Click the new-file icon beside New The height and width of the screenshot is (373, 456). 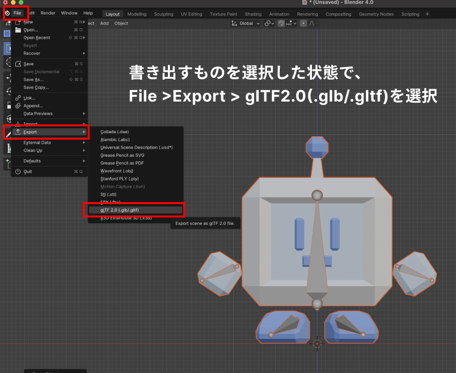(x=18, y=22)
